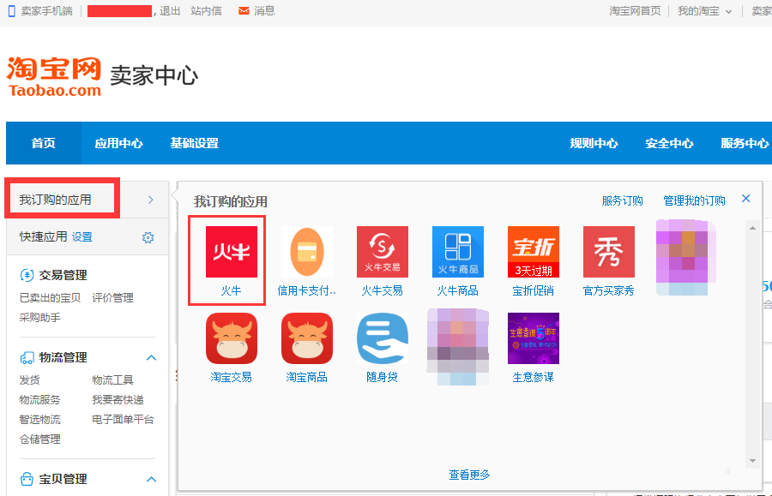Image resolution: width=772 pixels, height=496 pixels.
Task: Select the 基础设置 navigation tab
Action: pos(194,143)
